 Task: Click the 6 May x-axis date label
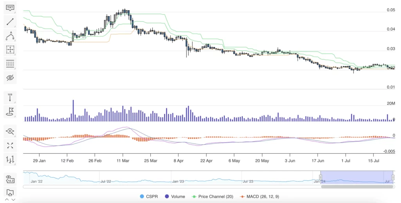click(x=234, y=161)
